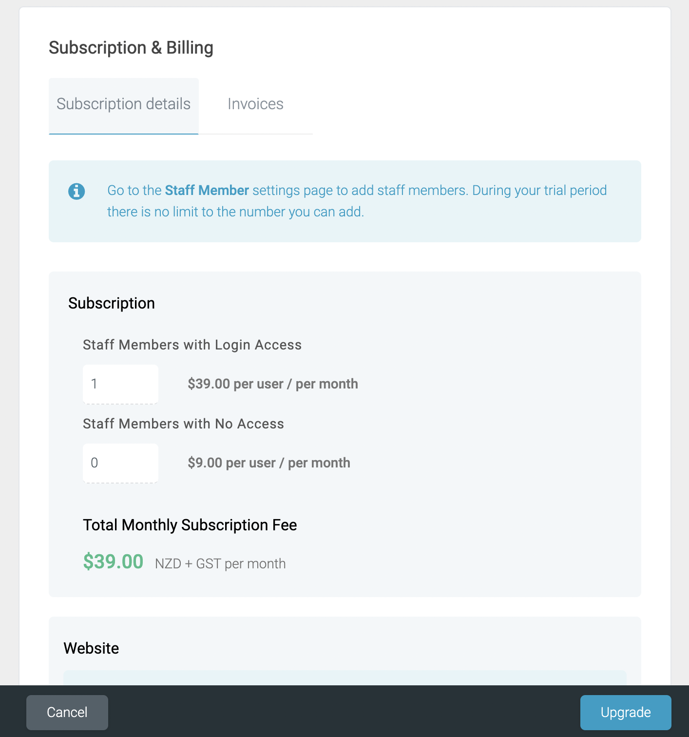Click the Subscription section heading
Screen dimensions: 689x737
pyautogui.click(x=112, y=303)
